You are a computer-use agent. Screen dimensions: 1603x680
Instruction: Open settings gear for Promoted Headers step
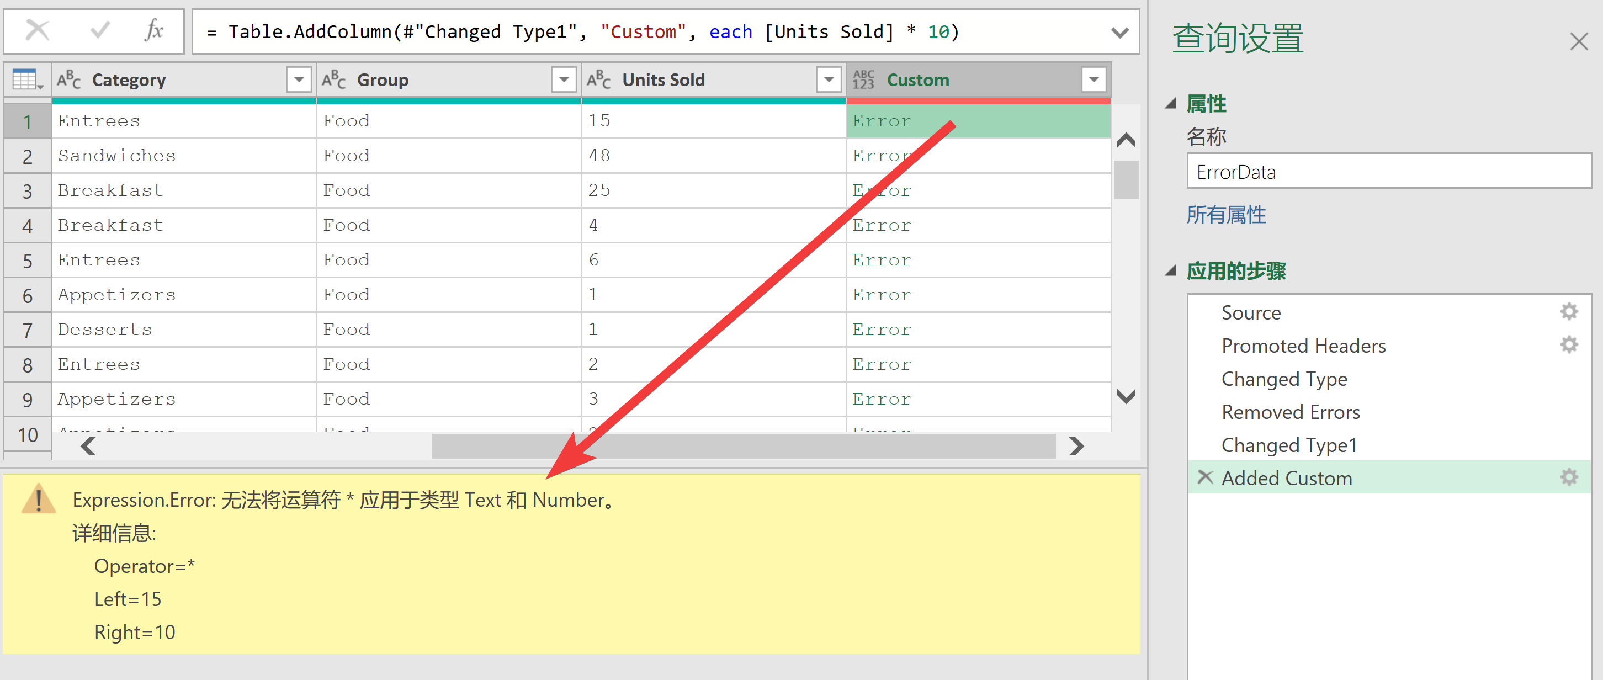tap(1568, 344)
